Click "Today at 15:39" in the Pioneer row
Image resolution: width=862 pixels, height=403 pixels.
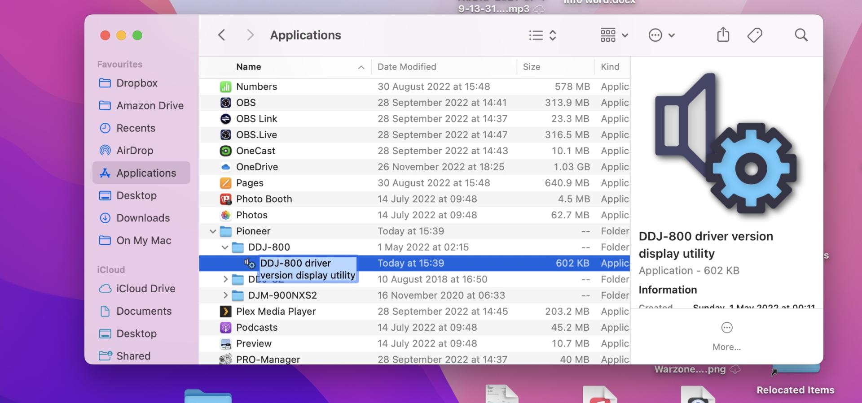(410, 231)
